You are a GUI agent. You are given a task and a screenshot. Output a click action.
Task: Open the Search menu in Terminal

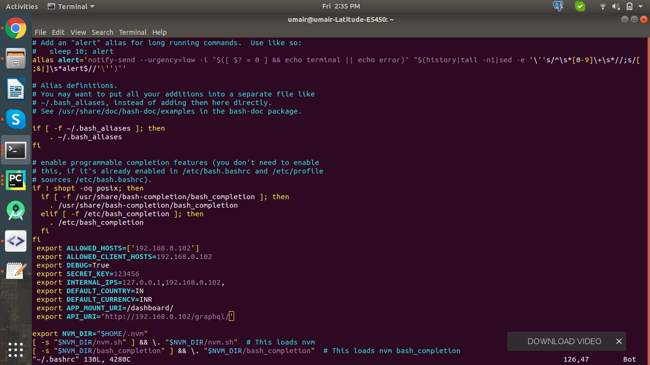point(102,32)
